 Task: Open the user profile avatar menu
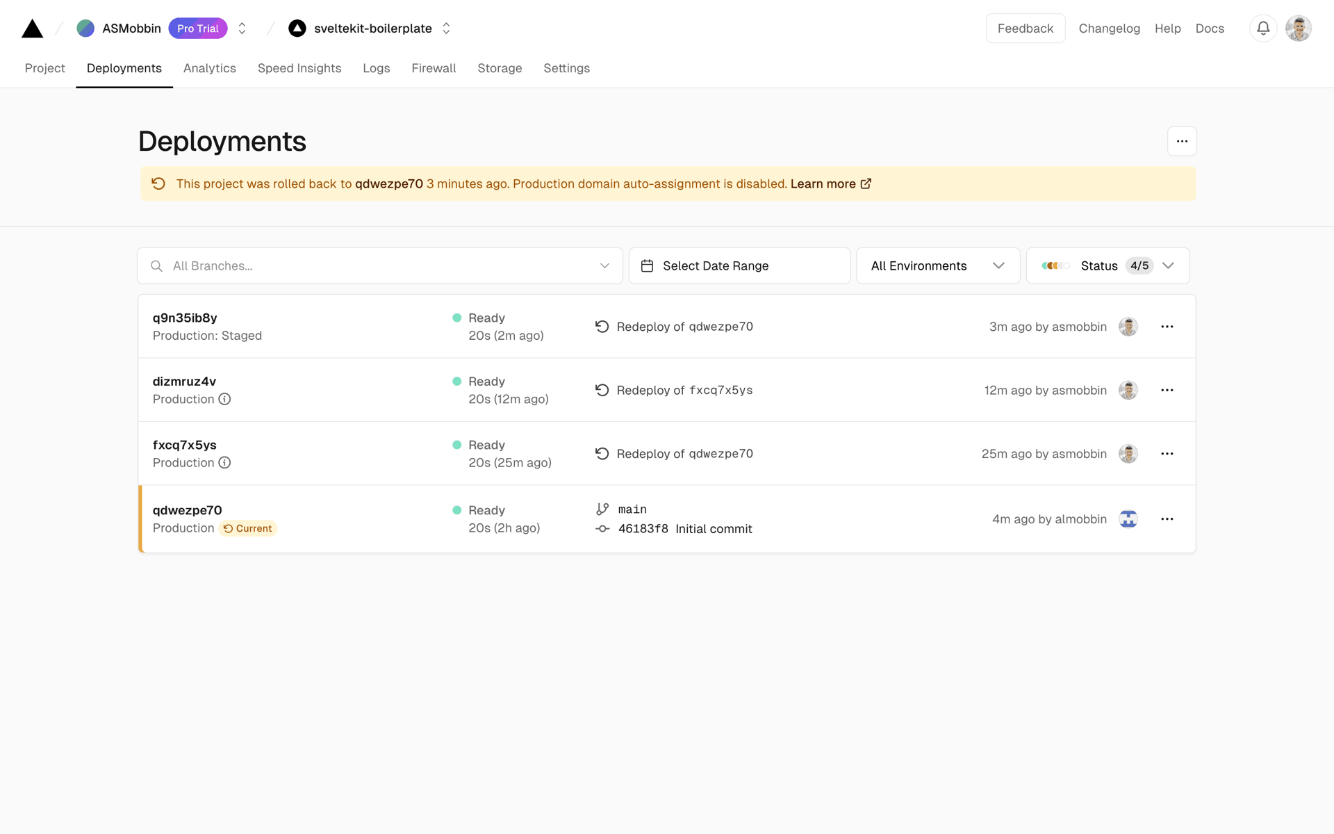pos(1298,28)
